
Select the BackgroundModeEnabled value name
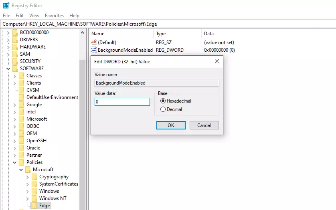click(x=125, y=50)
